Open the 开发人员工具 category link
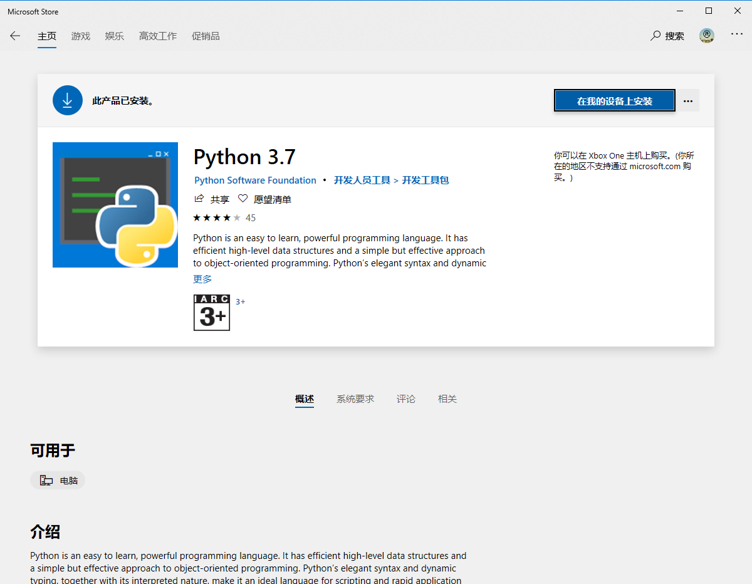 coord(362,180)
